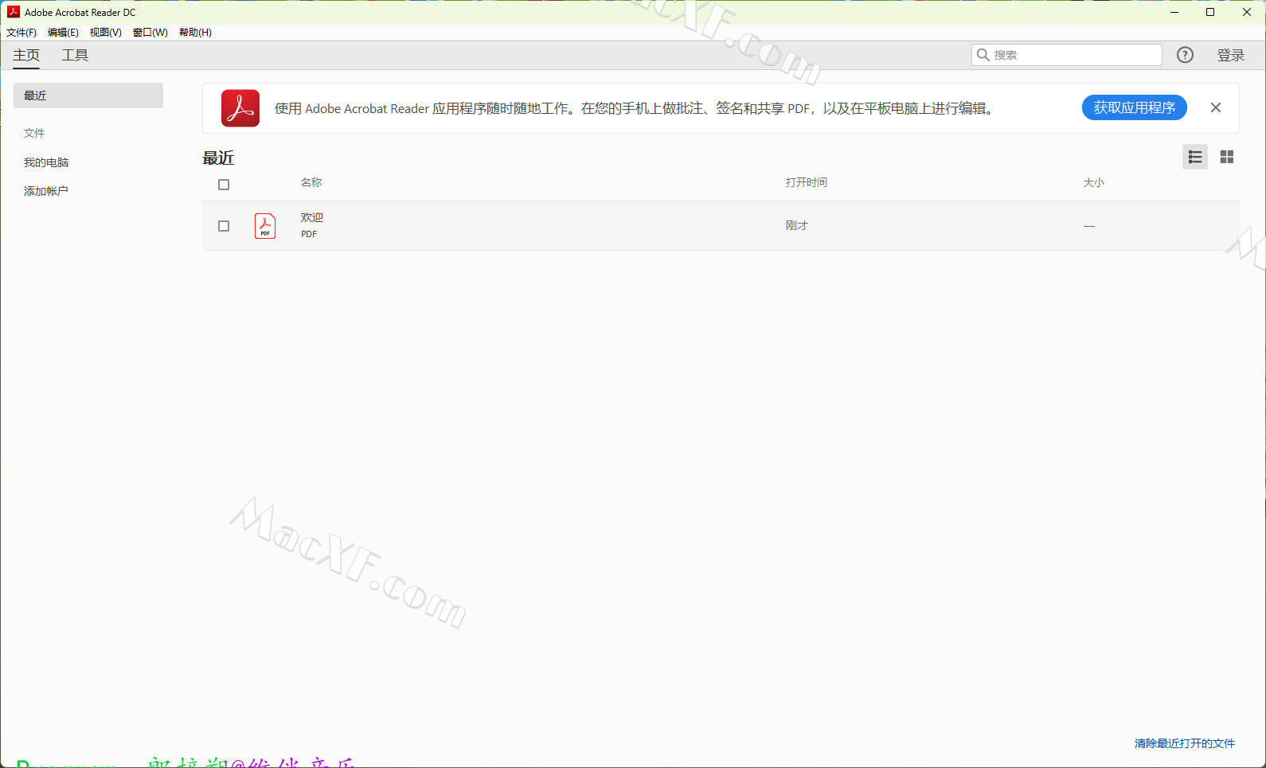
Task: Click the Adobe icon in title bar
Action: (x=13, y=12)
